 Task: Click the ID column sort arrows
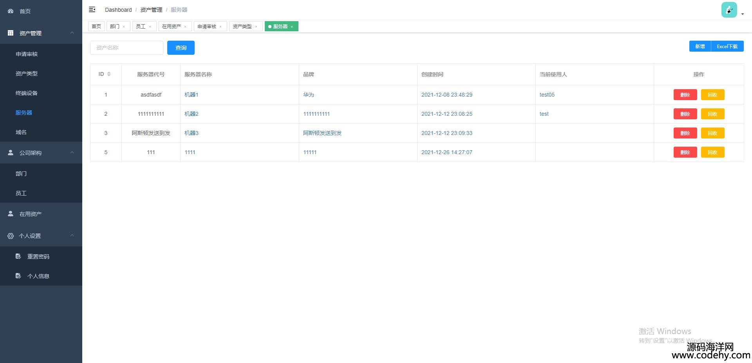(x=109, y=74)
